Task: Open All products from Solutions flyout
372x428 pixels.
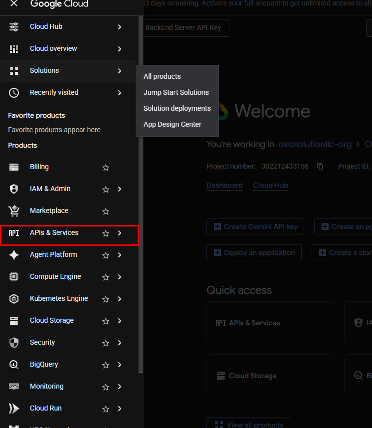Action: coord(177,76)
